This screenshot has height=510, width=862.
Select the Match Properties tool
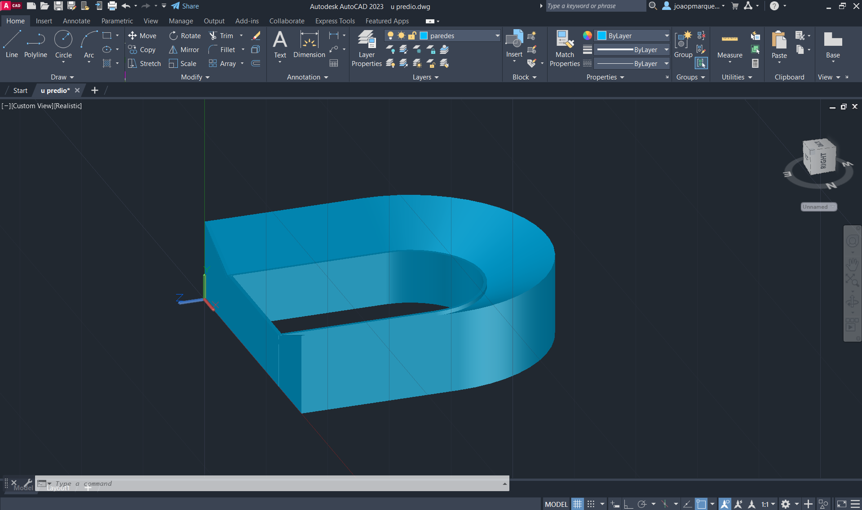[565, 48]
